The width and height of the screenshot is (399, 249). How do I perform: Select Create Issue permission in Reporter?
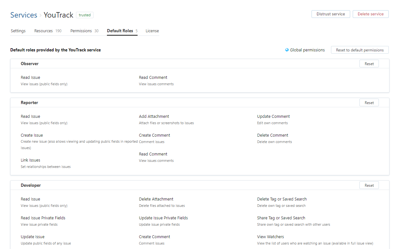point(32,135)
